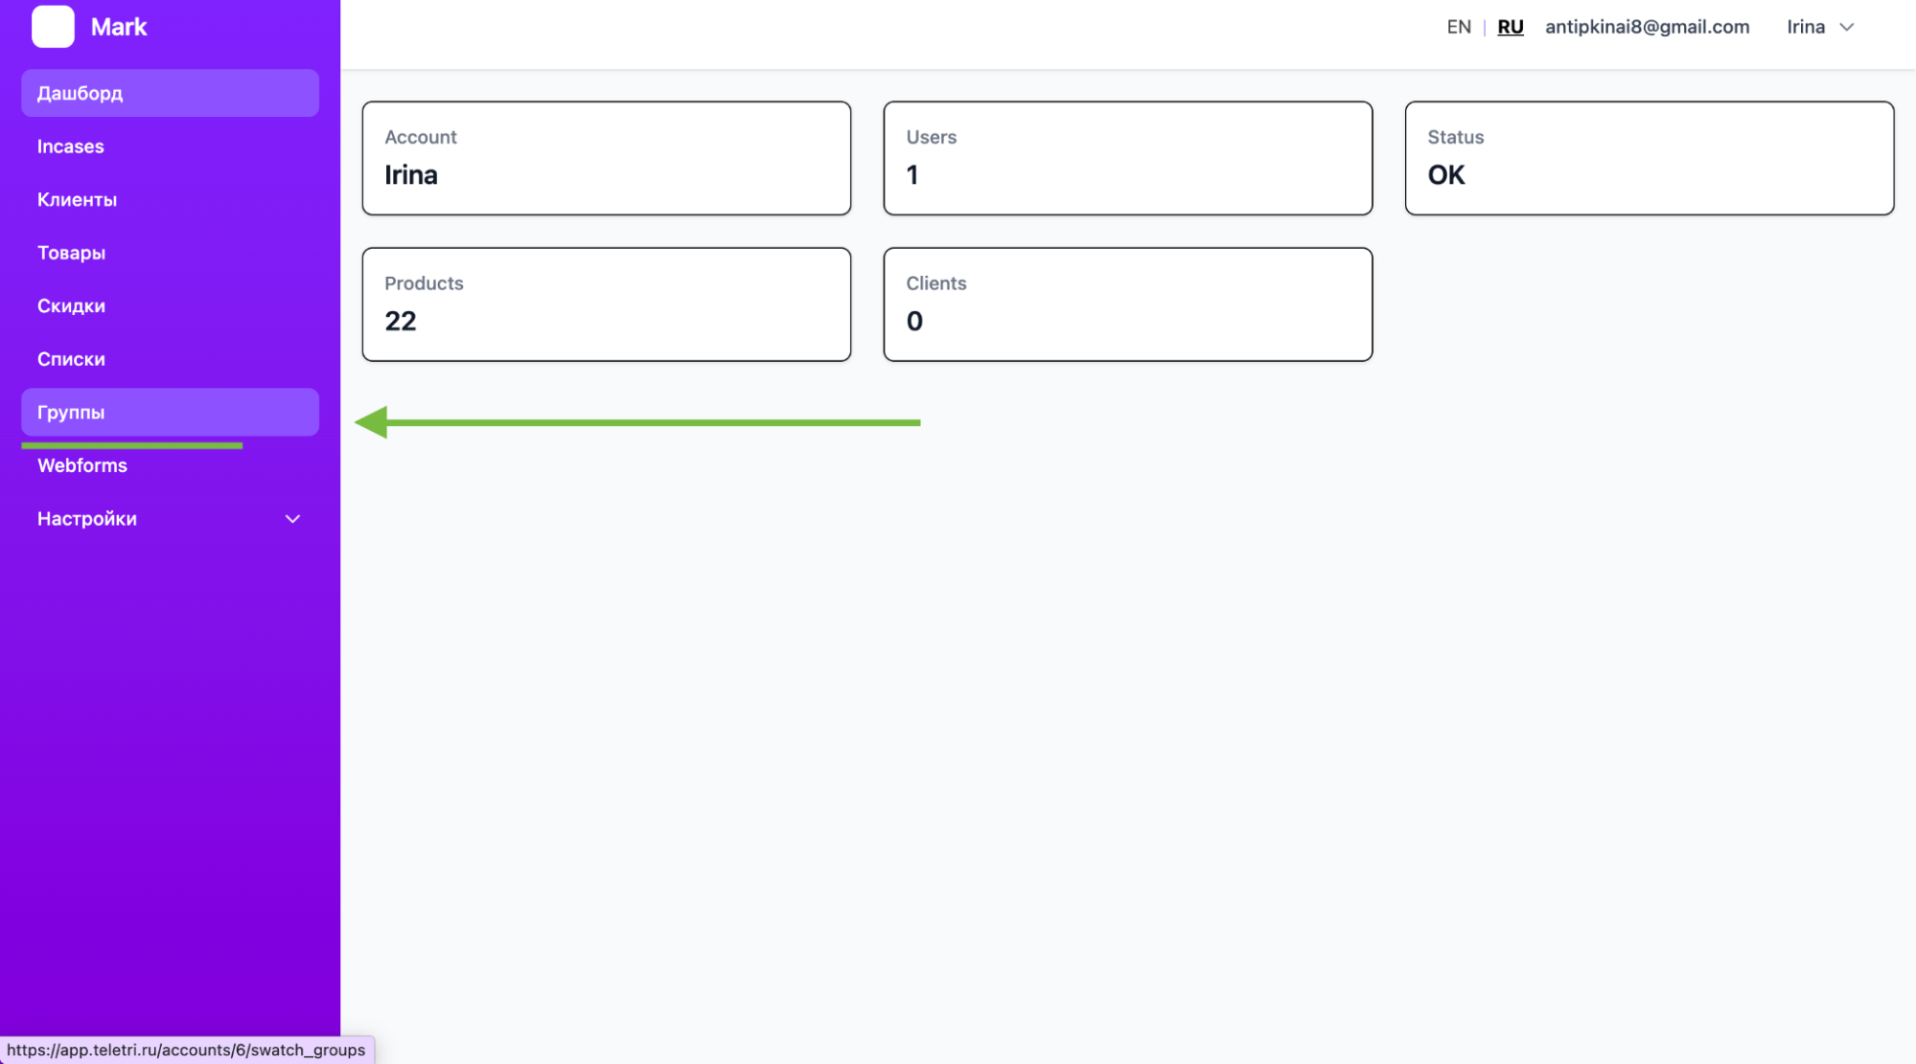
Task: Click the Status OK card
Action: pos(1649,158)
